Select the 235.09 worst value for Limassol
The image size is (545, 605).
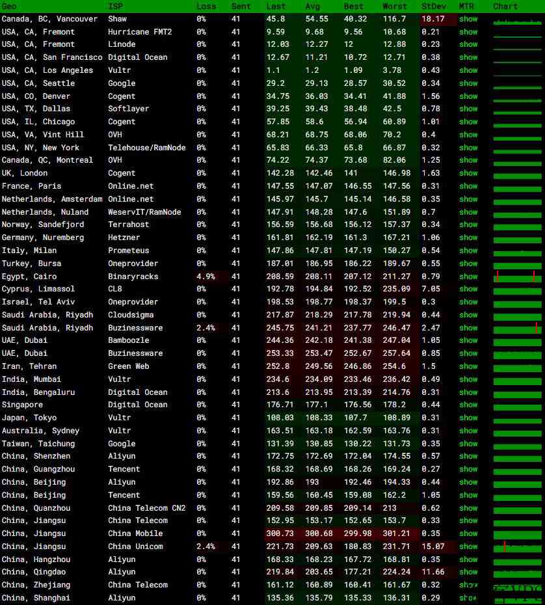(x=397, y=289)
